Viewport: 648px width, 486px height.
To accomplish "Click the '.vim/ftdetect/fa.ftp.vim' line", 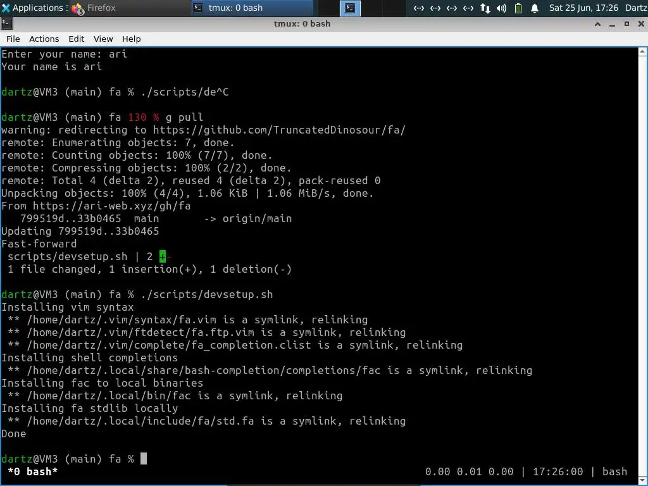I will coord(207,332).
